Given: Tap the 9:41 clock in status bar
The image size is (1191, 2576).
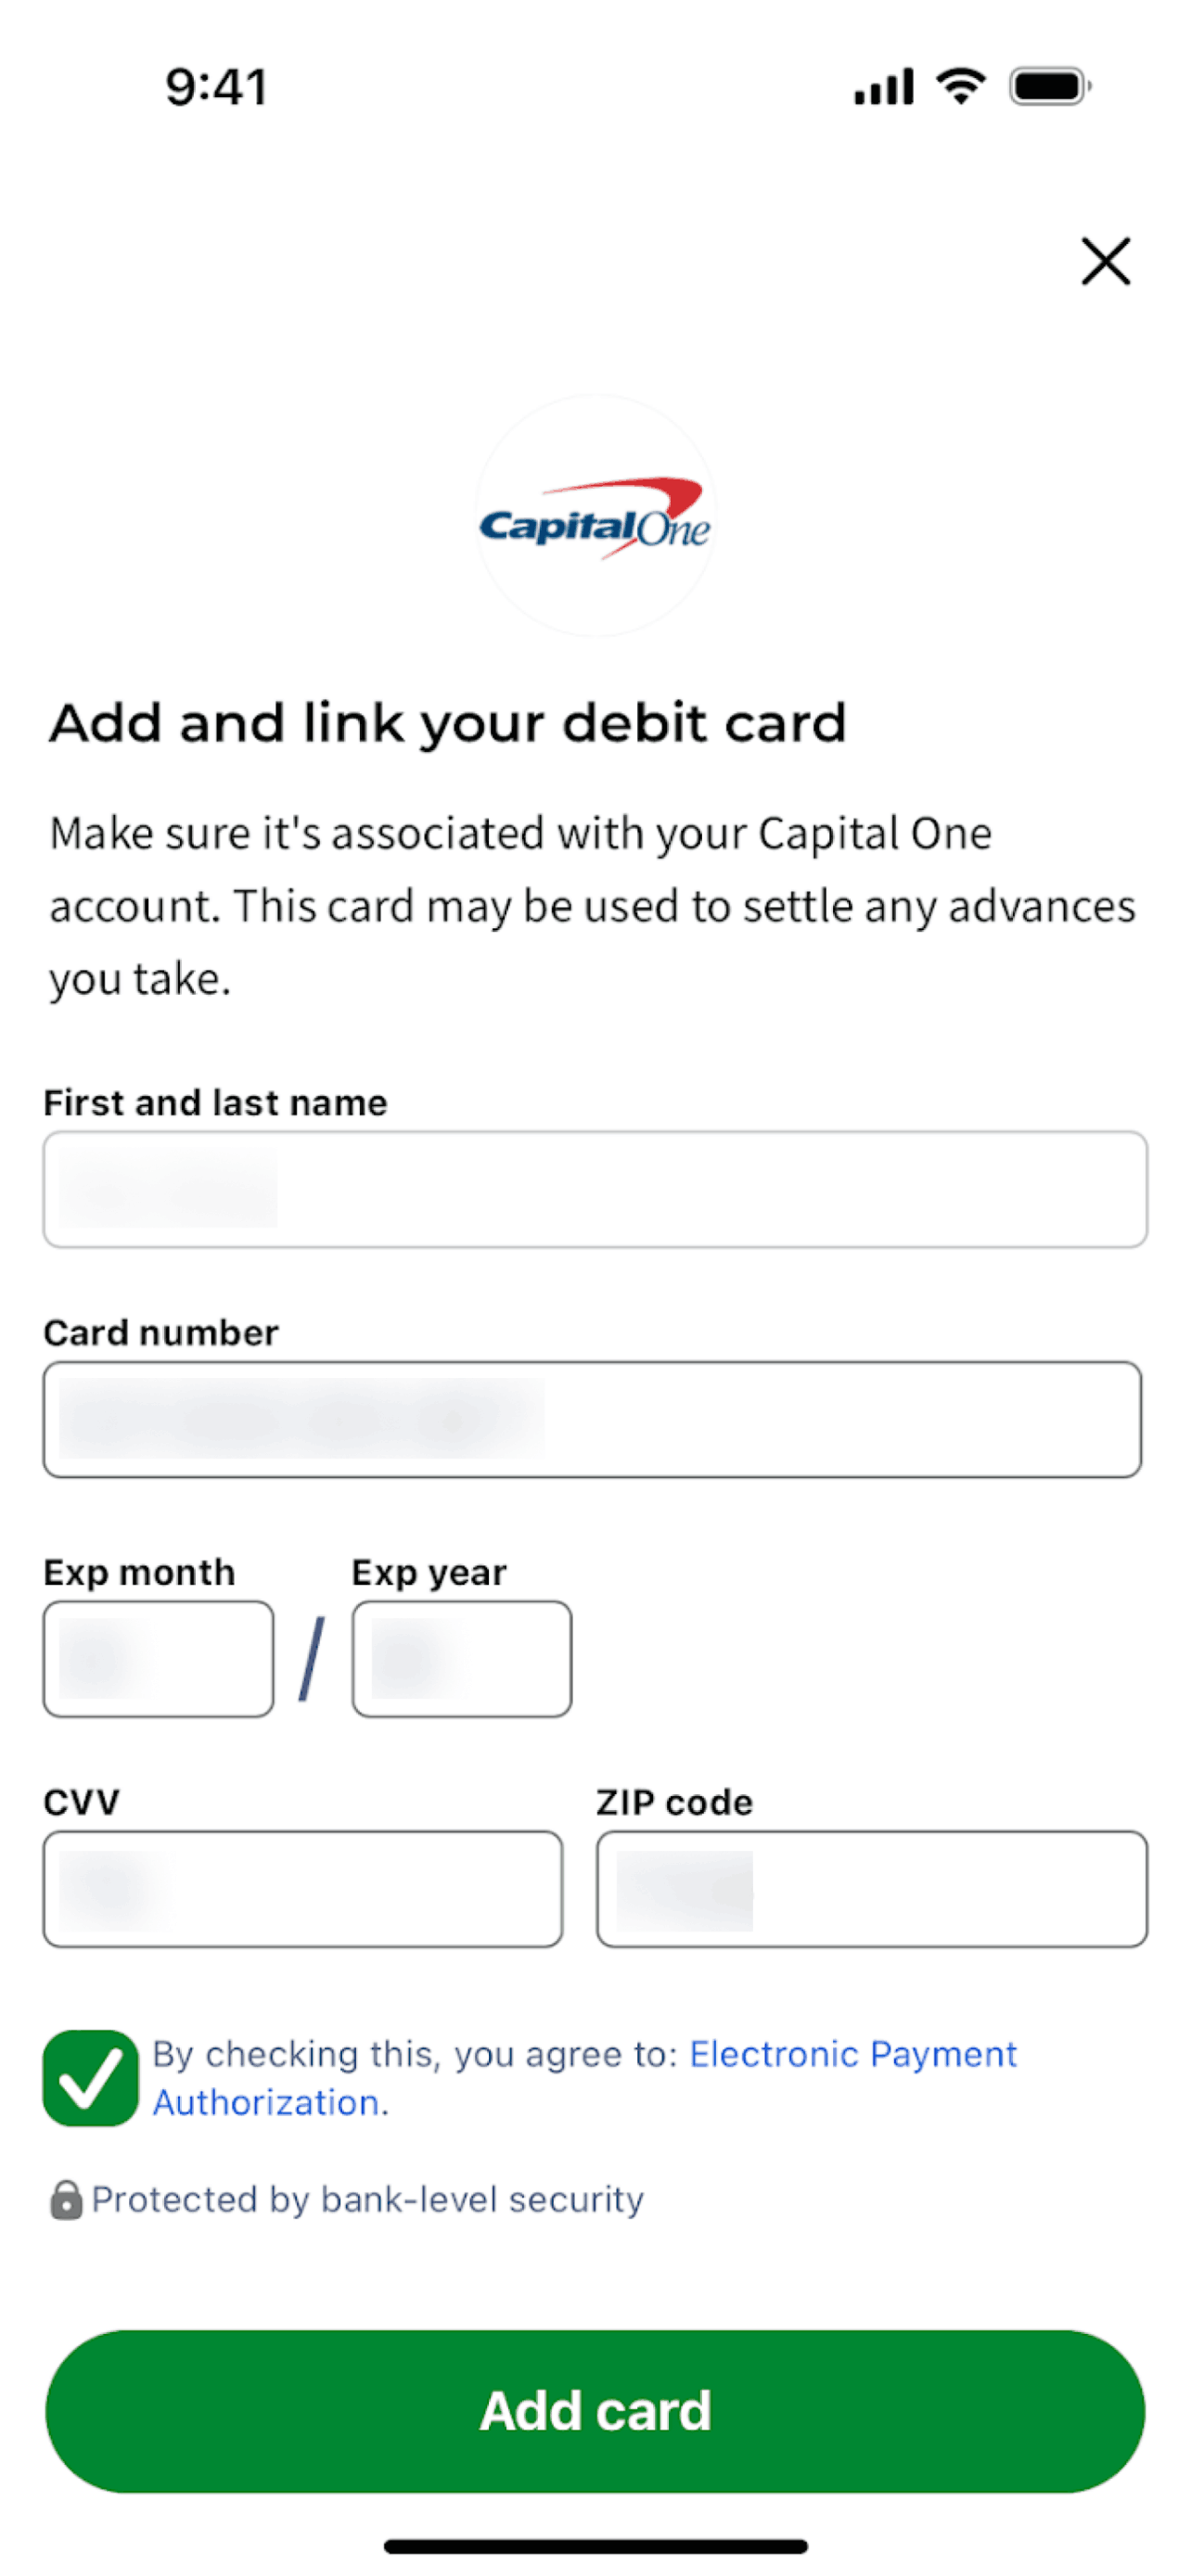Looking at the screenshot, I should pos(216,86).
